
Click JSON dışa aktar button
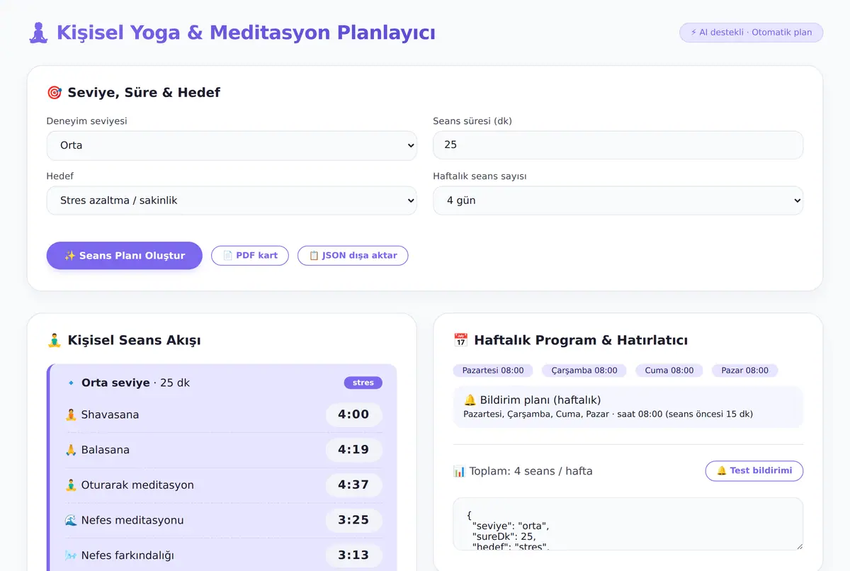(353, 256)
